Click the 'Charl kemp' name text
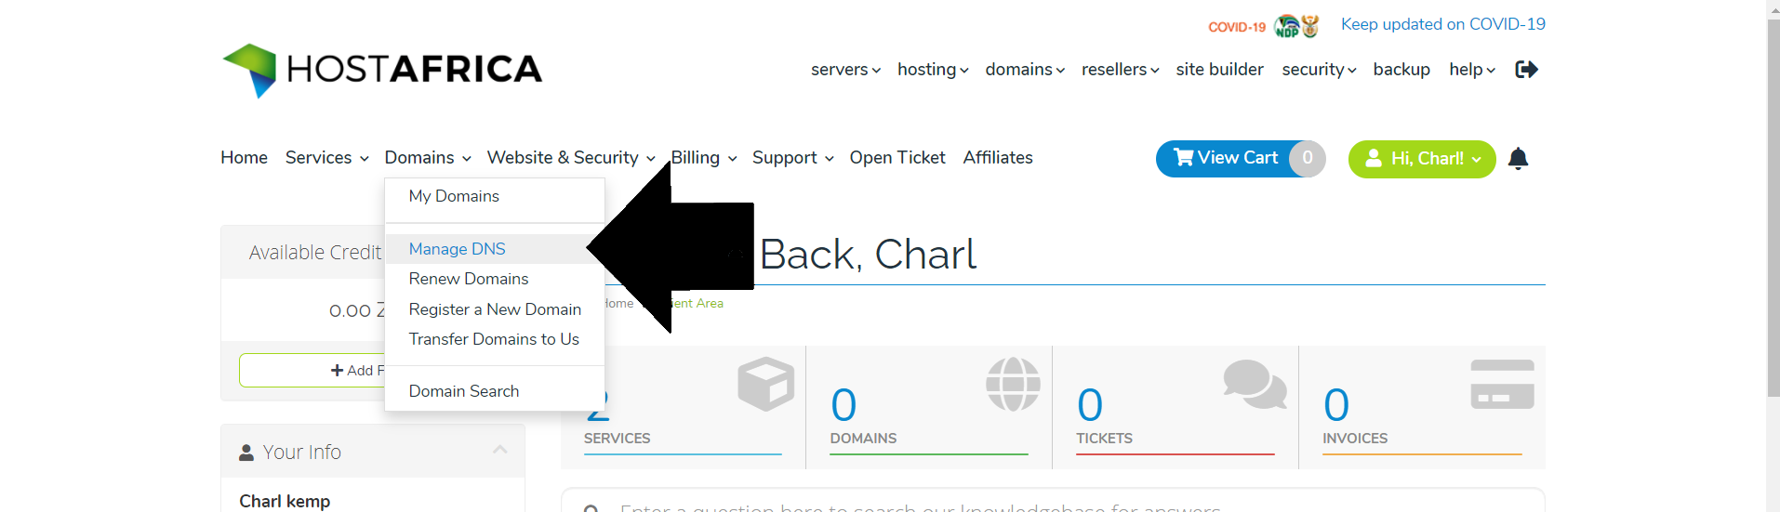Screen dimensions: 1780x512 [285, 501]
